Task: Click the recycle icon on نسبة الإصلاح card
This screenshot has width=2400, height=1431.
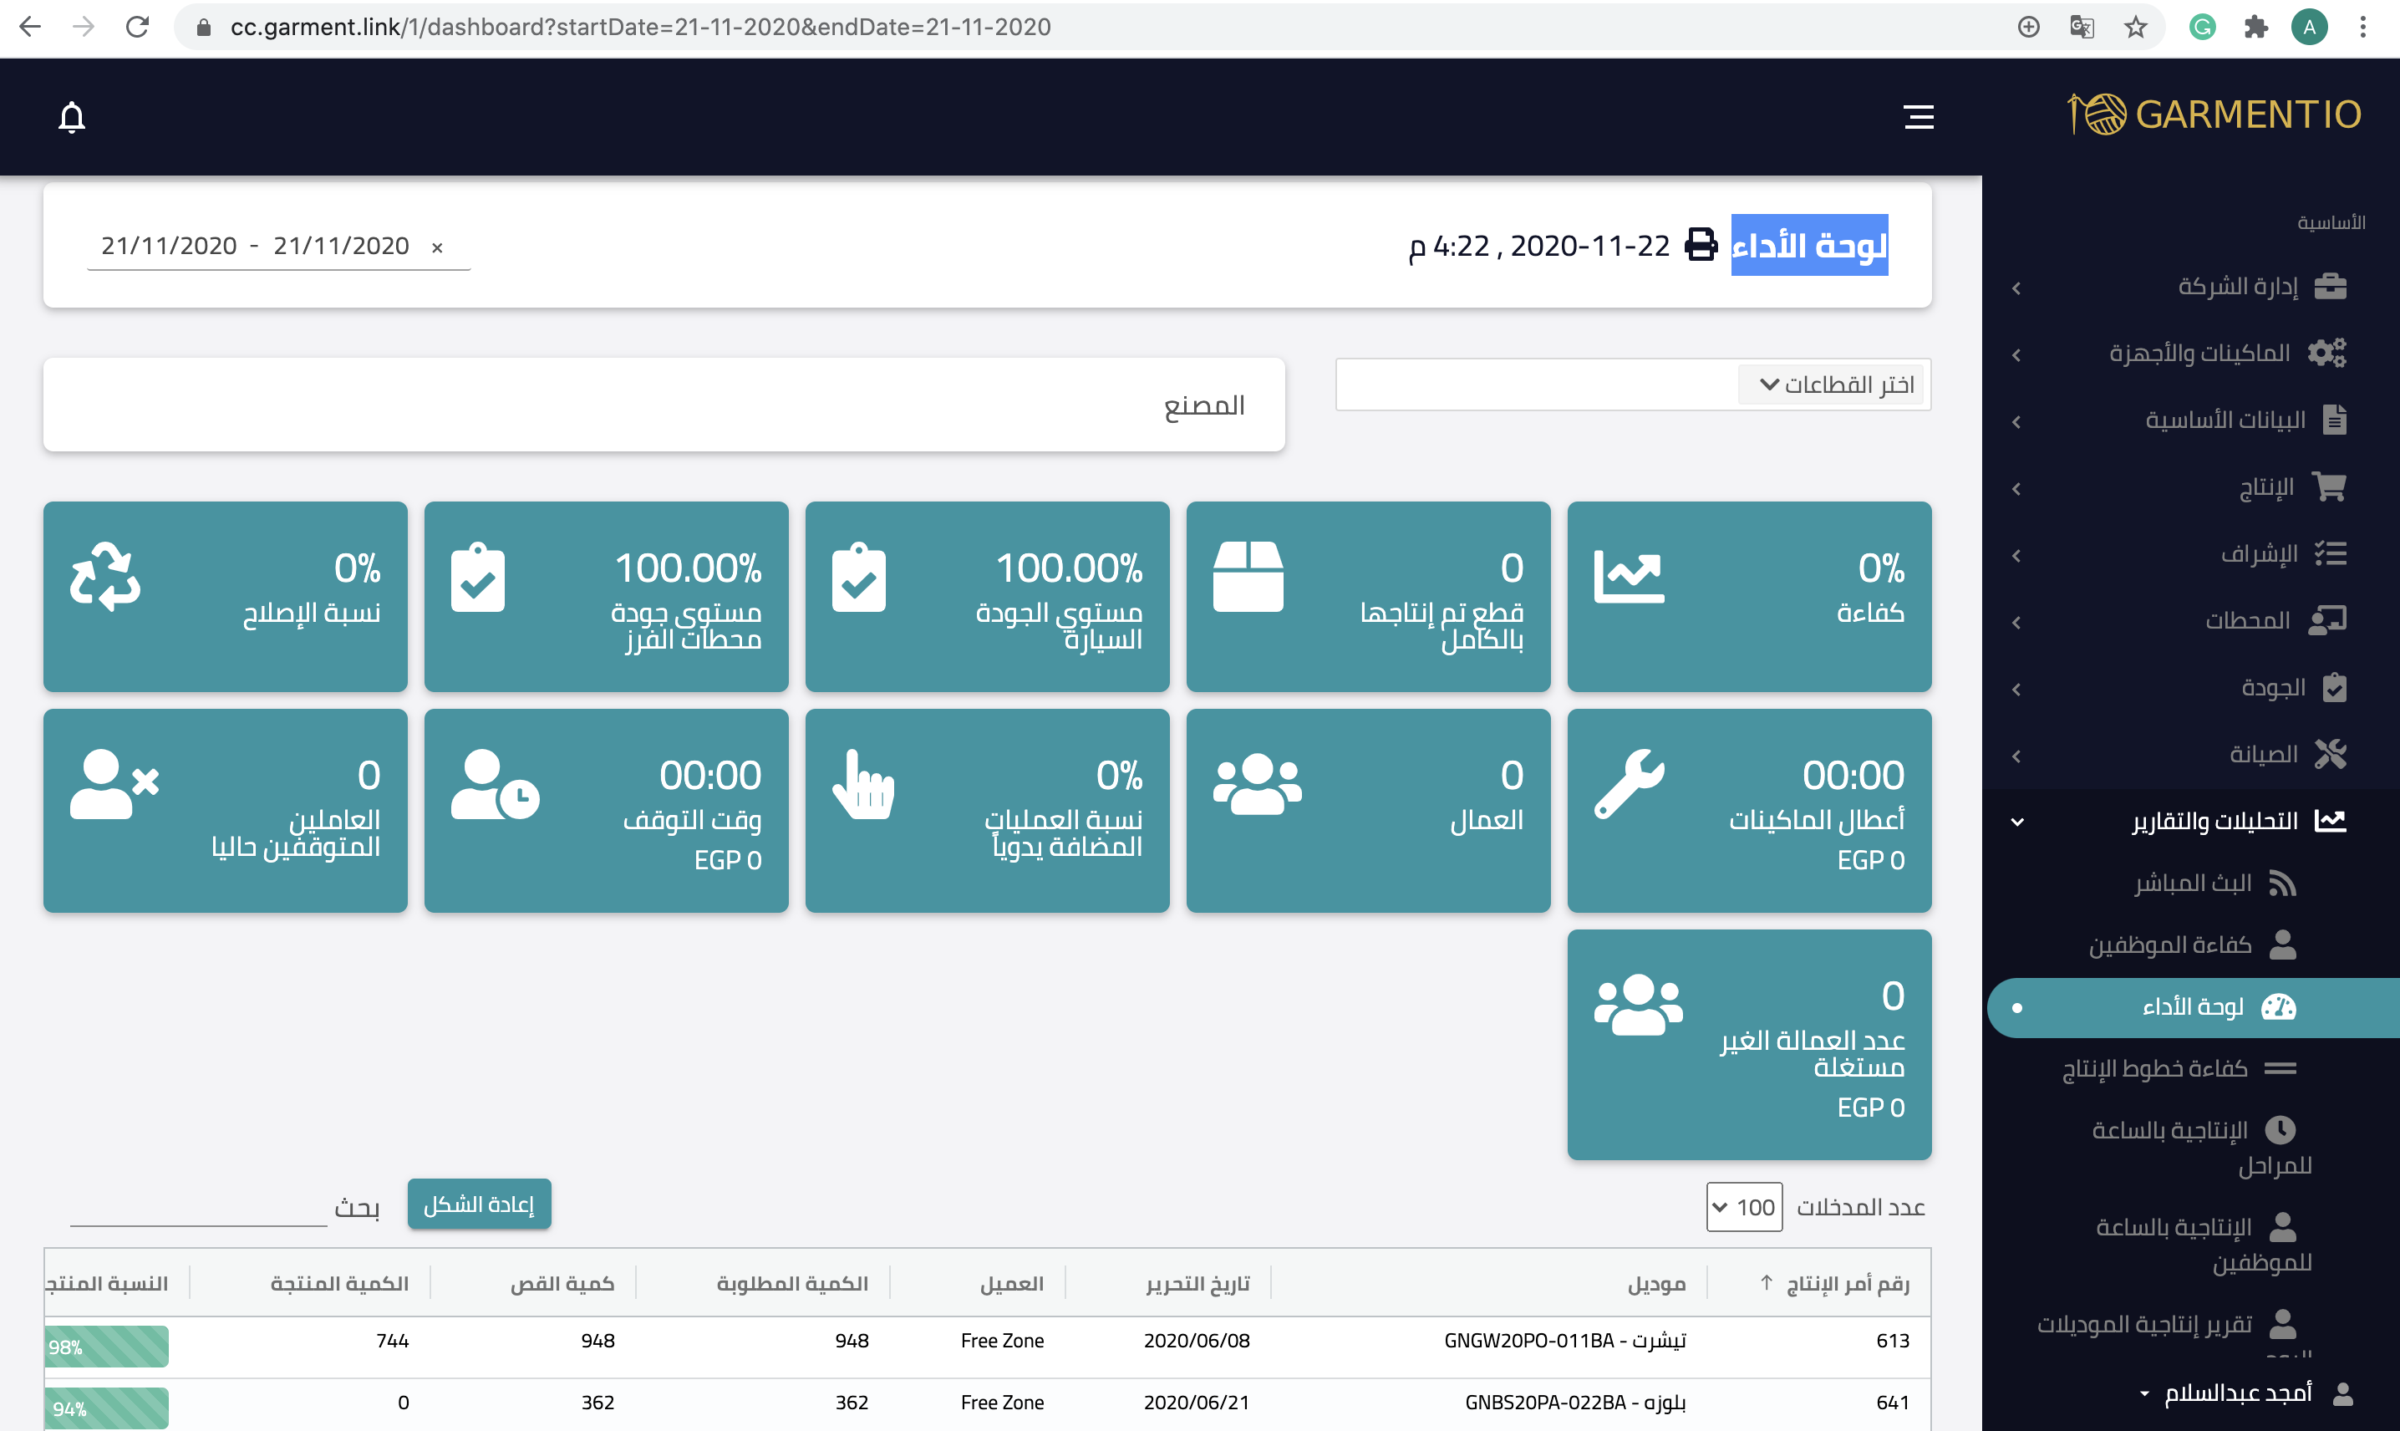Action: coord(105,576)
